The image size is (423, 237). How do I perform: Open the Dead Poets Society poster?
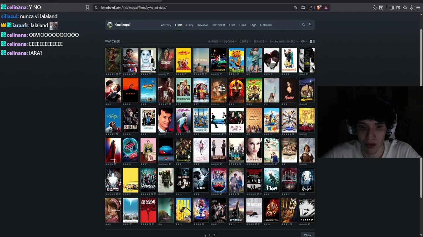coord(307,120)
